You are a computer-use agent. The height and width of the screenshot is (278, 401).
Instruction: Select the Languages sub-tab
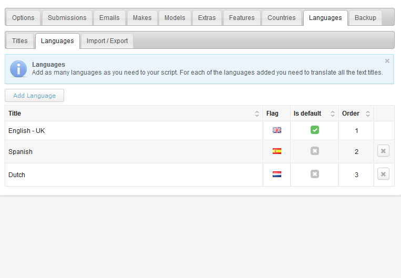point(57,41)
